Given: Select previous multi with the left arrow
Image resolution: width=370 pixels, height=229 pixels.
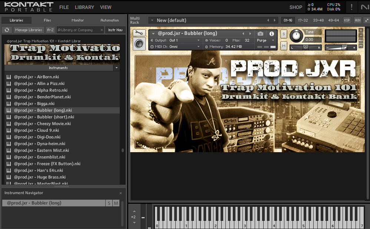Looking at the screenshot, I should pos(268,20).
